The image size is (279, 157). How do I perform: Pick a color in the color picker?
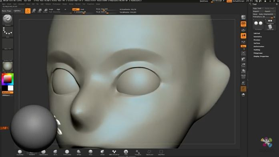point(8,79)
